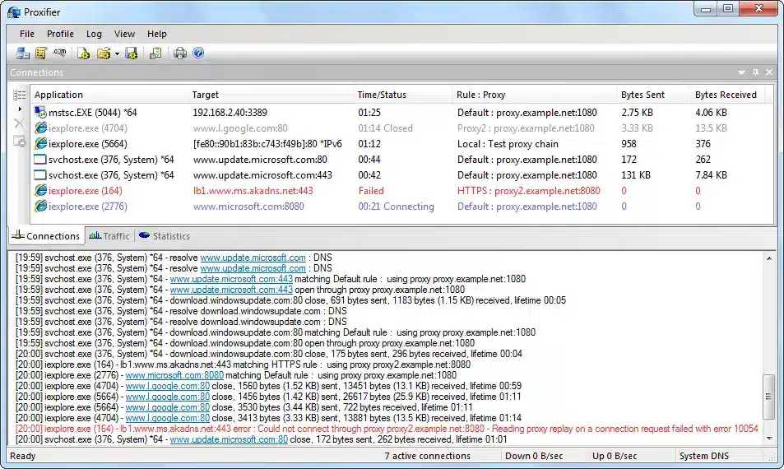Click the Print icon in toolbar
This screenshot has height=469, width=784.
pos(180,53)
